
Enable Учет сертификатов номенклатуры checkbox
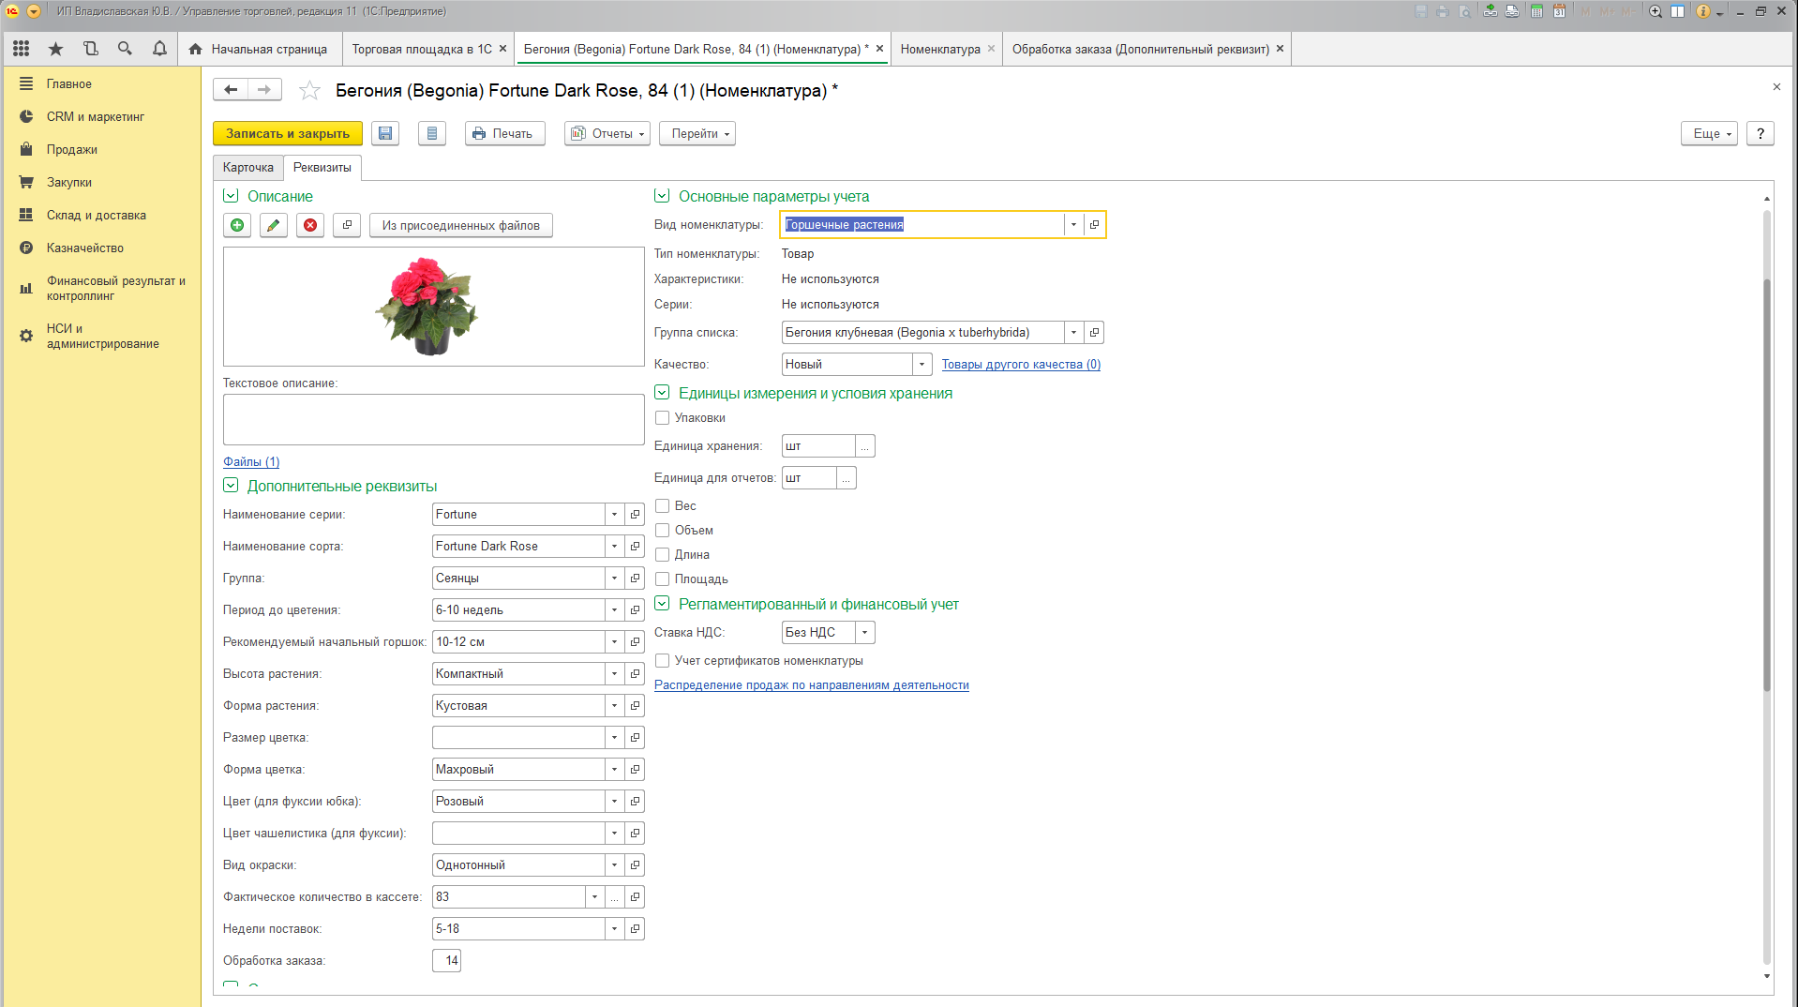coord(663,661)
